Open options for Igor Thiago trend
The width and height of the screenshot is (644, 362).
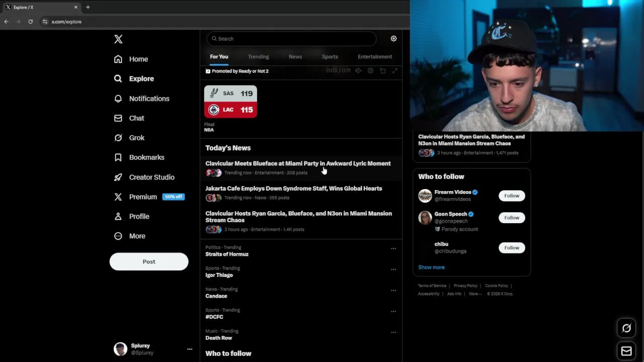[393, 269]
